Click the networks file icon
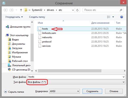Screen dimensions: 128x98 tap(40, 37)
